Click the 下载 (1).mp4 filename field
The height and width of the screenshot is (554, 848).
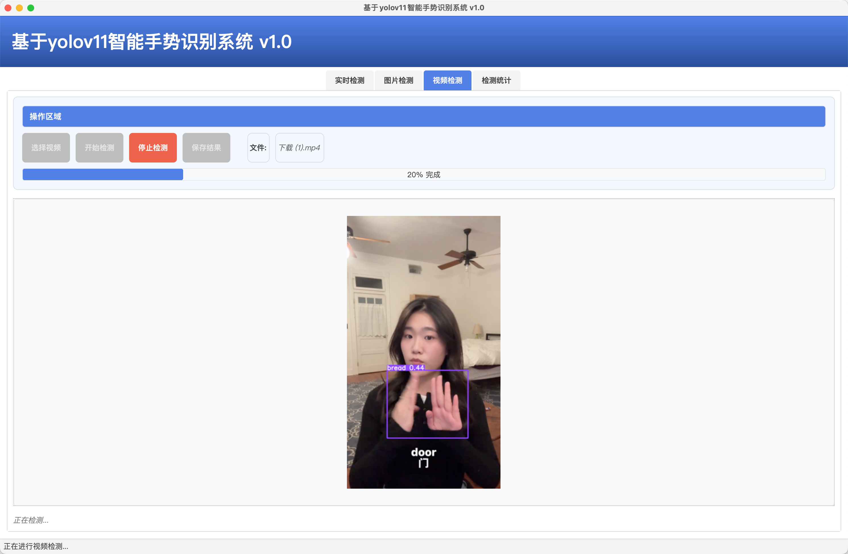299,148
